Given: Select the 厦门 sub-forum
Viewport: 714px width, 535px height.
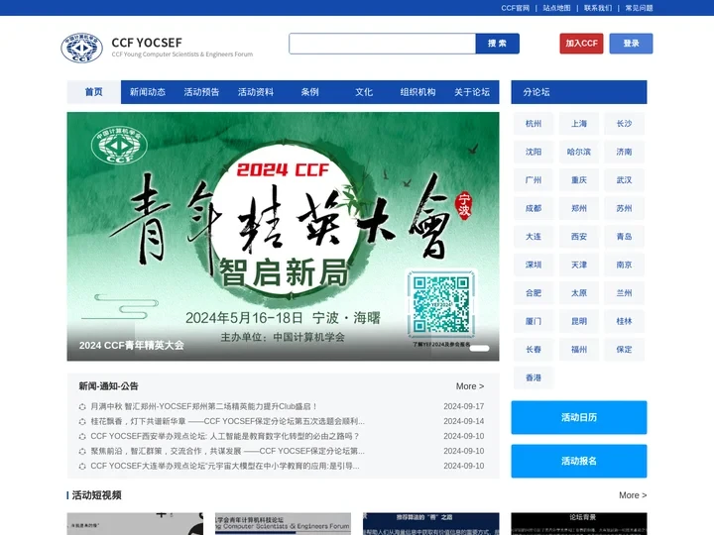Looking at the screenshot, I should [x=534, y=321].
